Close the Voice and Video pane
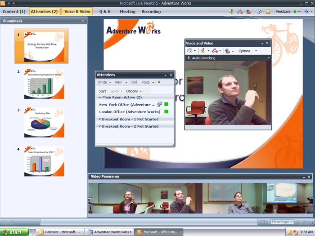Screen dimensions: 315x236 pyautogui.click(x=267, y=43)
